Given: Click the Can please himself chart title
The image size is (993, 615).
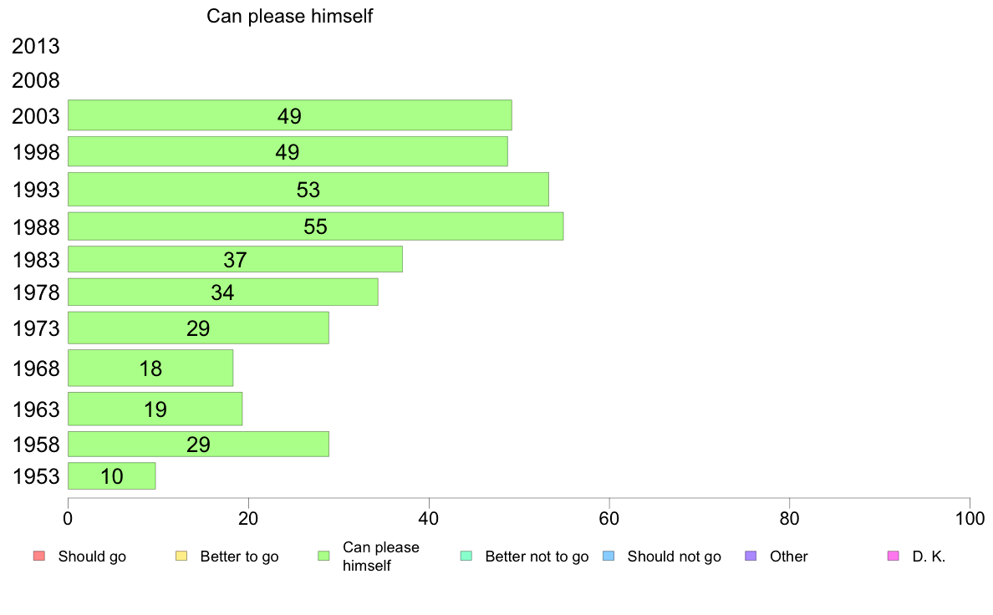Looking at the screenshot, I should [x=289, y=16].
